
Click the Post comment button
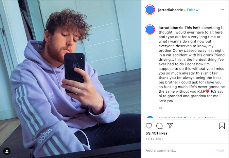tap(220, 150)
